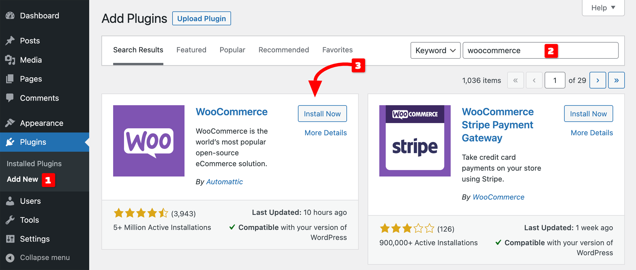Open the Keyword search type dropdown
The height and width of the screenshot is (270, 636).
click(435, 51)
